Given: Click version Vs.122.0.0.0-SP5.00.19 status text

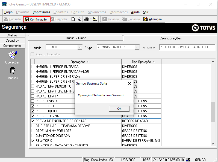Looking at the screenshot, I should (168, 160).
